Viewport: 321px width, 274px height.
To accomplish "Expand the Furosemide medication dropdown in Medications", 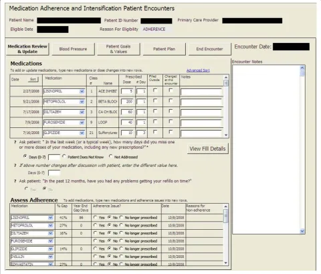I will [82, 123].
